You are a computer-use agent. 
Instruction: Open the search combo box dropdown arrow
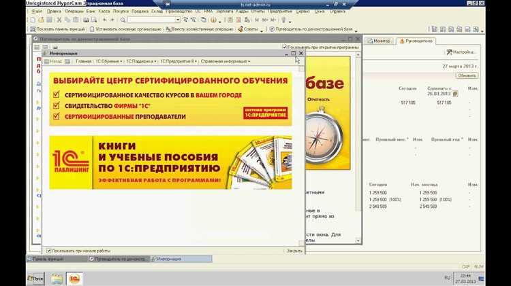(x=178, y=20)
